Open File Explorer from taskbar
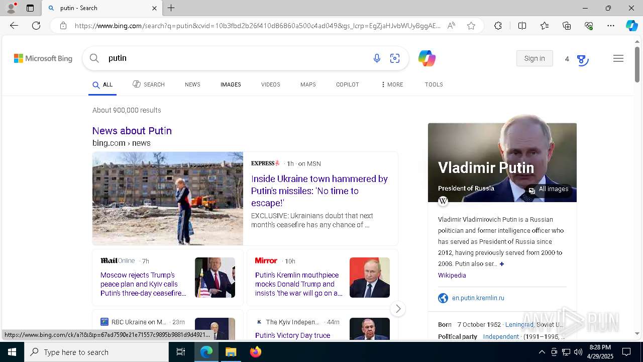 click(x=231, y=352)
